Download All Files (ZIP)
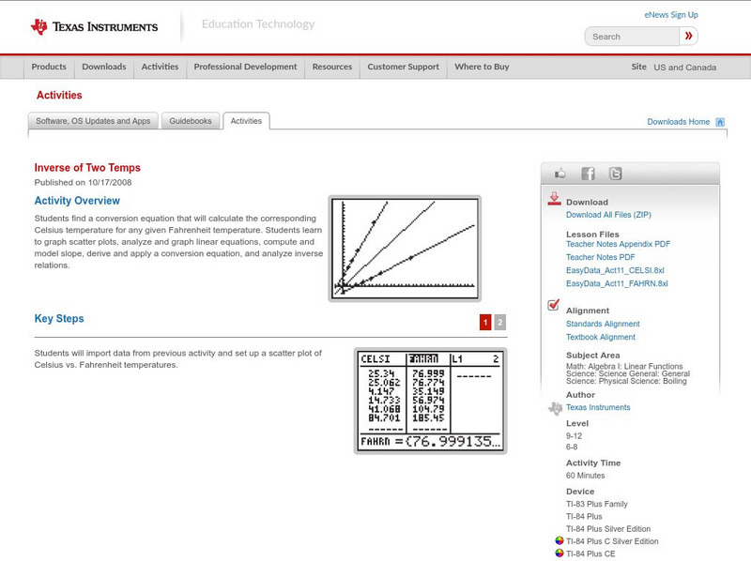 coord(608,215)
